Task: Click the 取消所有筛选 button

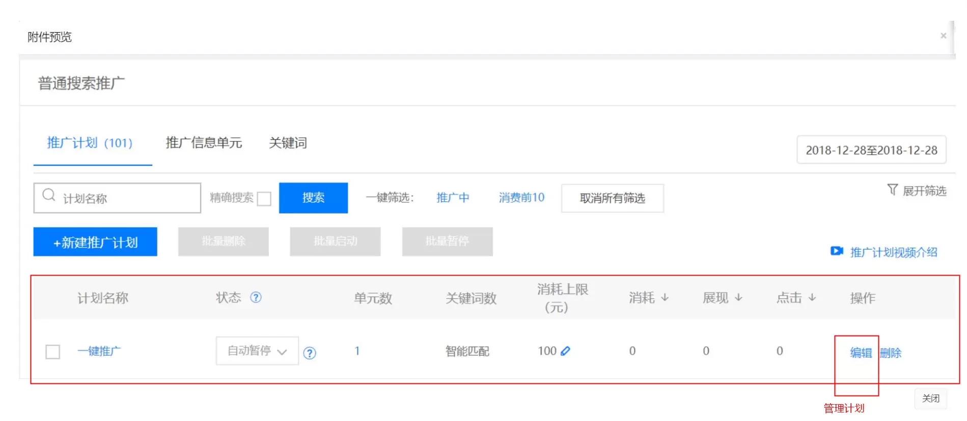Action: (x=612, y=198)
